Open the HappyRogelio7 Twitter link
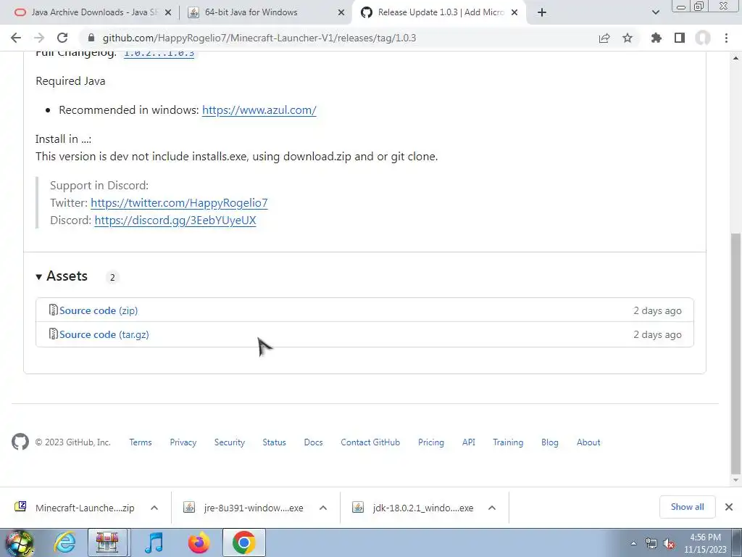This screenshot has width=742, height=557. pyautogui.click(x=179, y=203)
